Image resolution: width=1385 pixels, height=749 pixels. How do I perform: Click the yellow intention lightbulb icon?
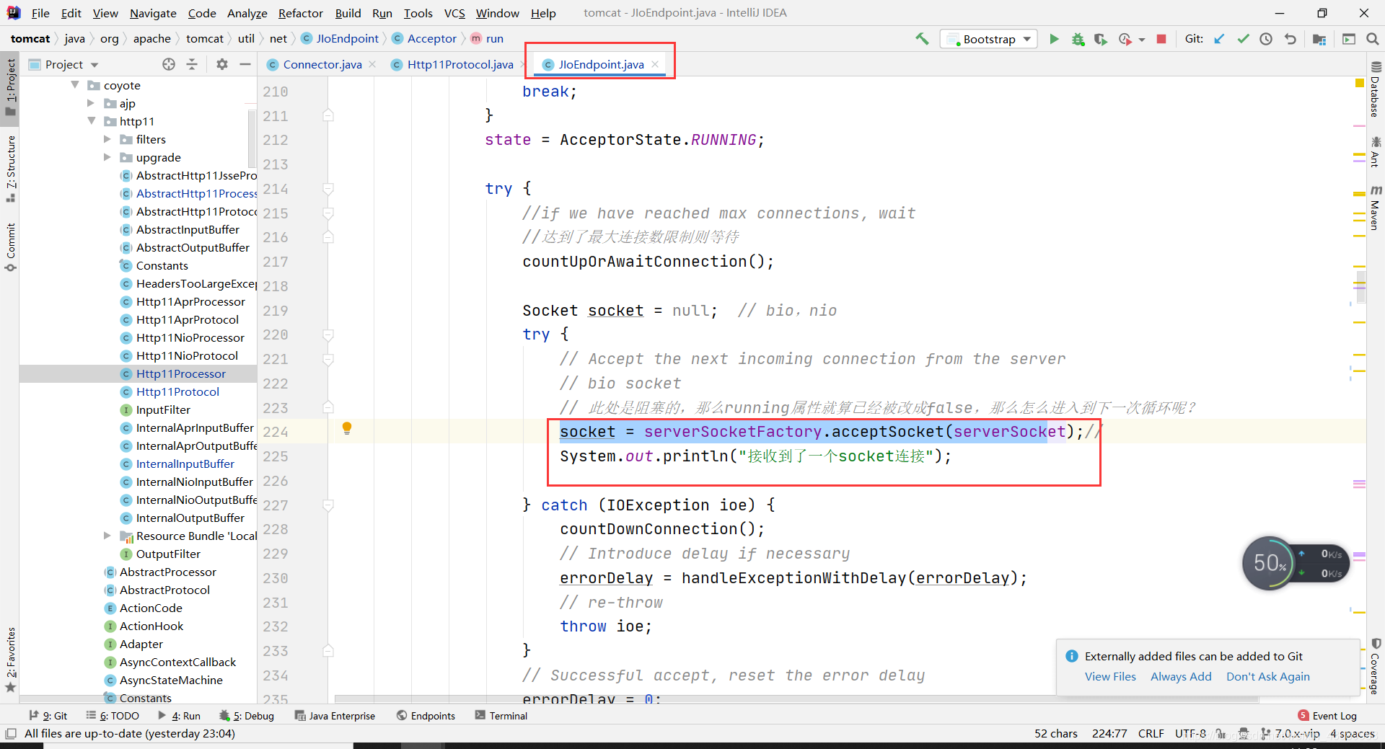pos(347,428)
